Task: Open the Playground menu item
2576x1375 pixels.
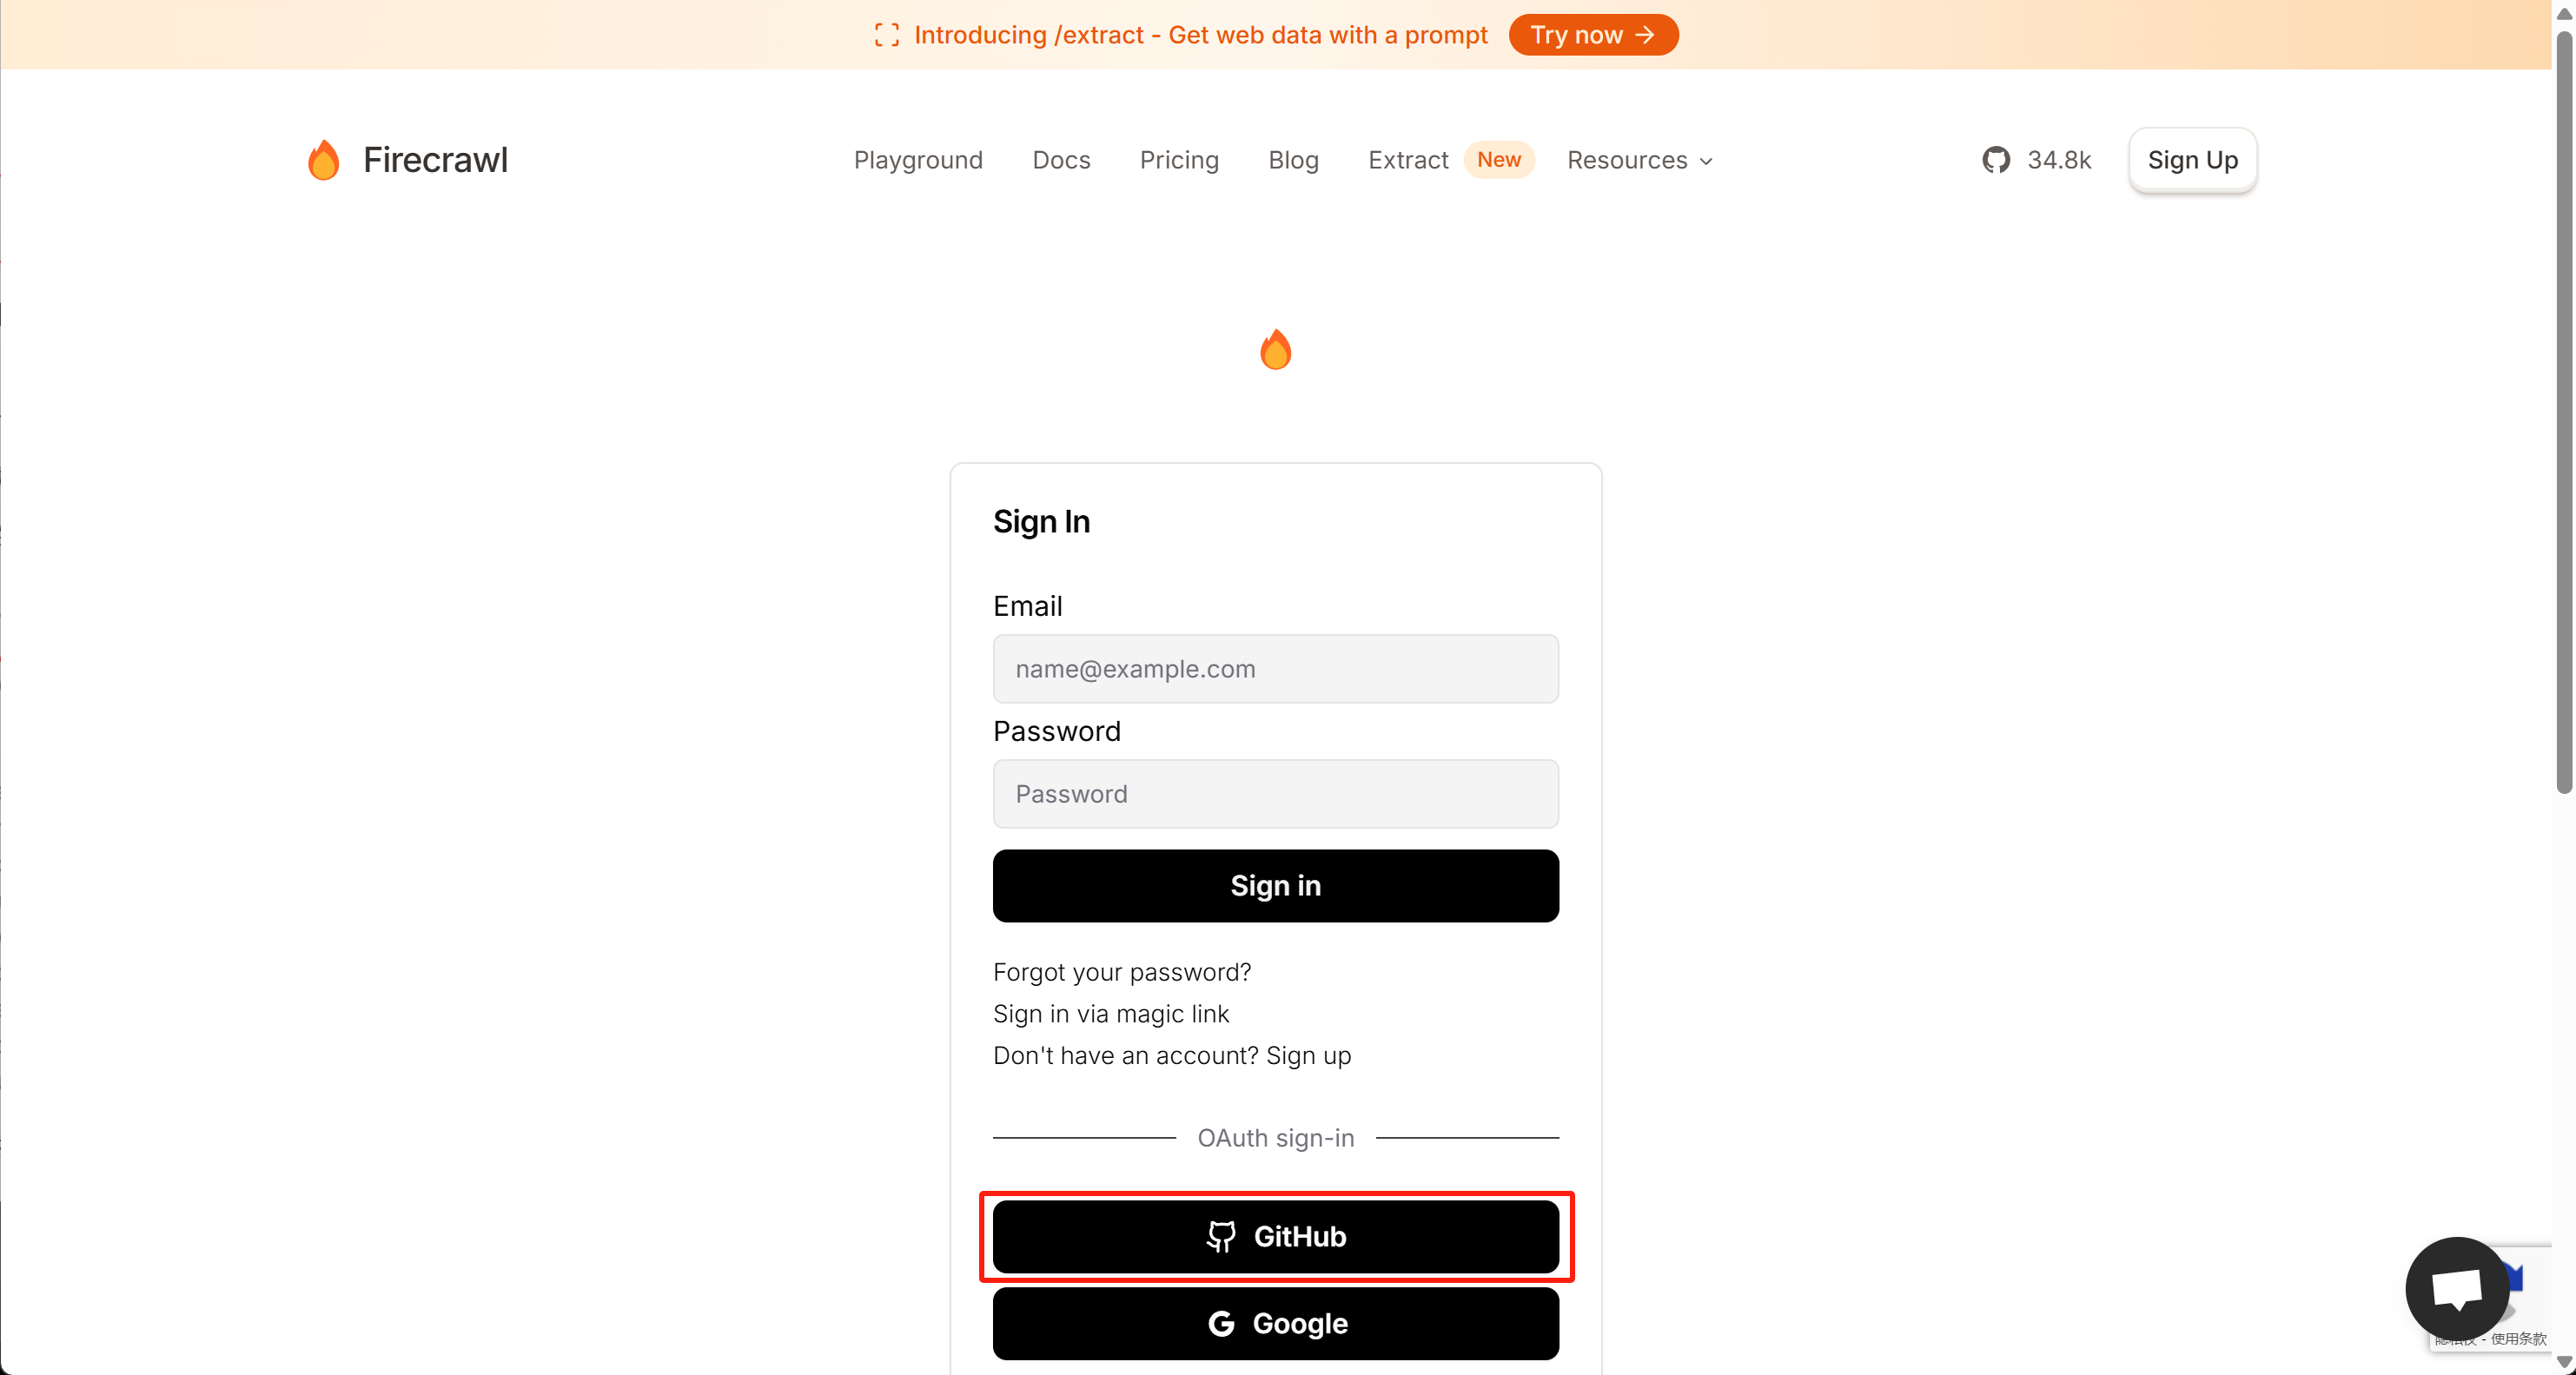Action: pyautogui.click(x=917, y=160)
